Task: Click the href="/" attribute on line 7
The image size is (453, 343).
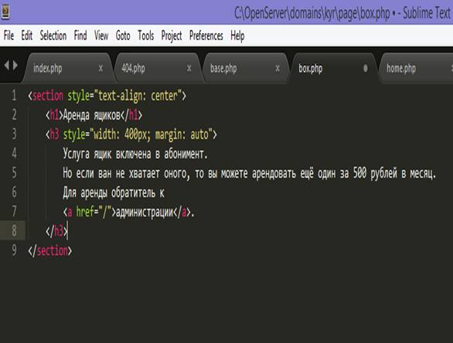Action: click(x=94, y=212)
